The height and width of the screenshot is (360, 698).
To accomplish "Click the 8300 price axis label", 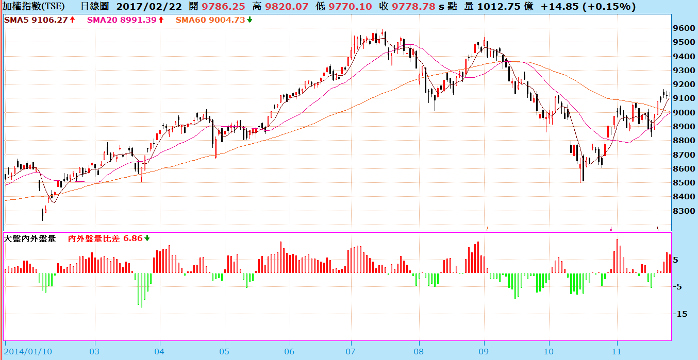I will point(685,211).
